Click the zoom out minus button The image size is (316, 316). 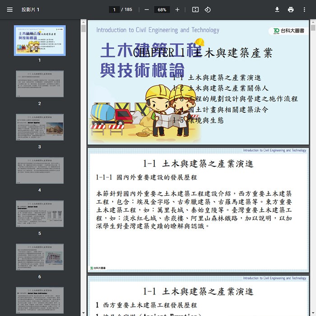point(147,9)
